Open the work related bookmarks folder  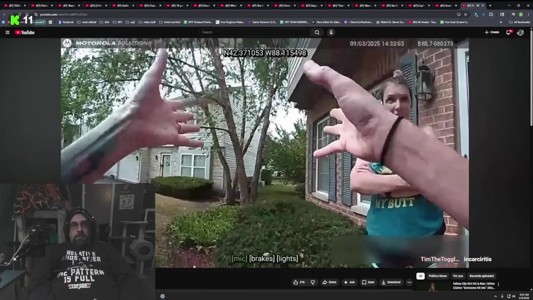point(86,22)
